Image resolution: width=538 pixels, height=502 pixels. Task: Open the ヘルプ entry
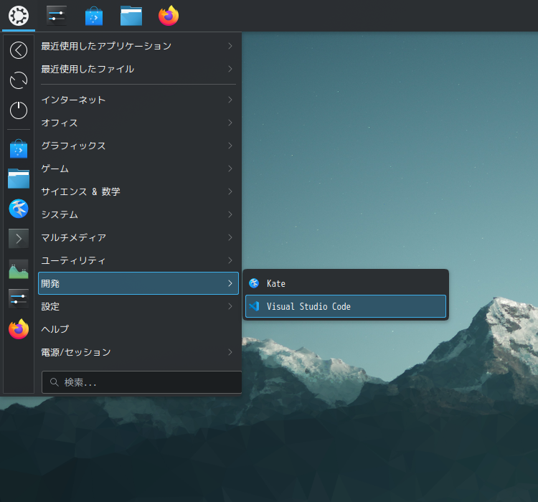click(138, 329)
